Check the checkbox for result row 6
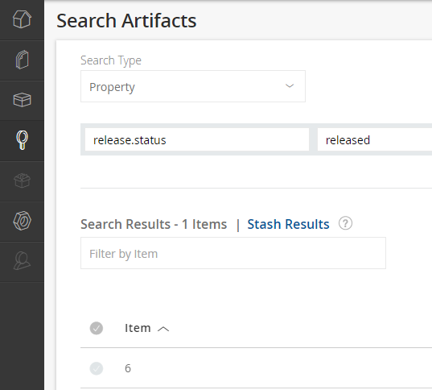The width and height of the screenshot is (432, 390). [x=97, y=368]
